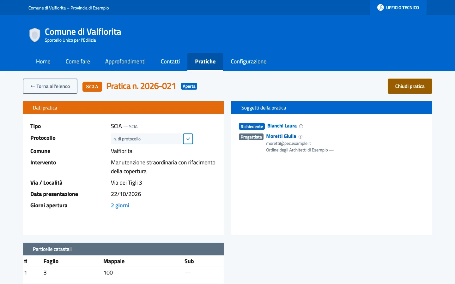The width and height of the screenshot is (455, 284).
Task: Select the Pratiche tab
Action: (205, 62)
